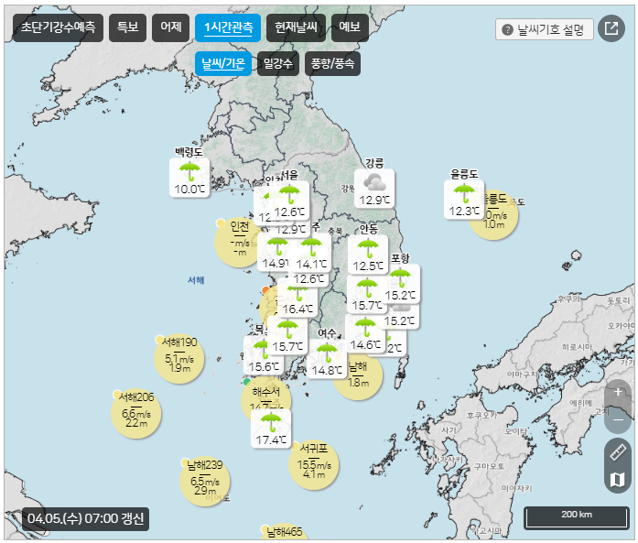Open map in new window icon
Screen dimensions: 638x543
click(x=611, y=28)
